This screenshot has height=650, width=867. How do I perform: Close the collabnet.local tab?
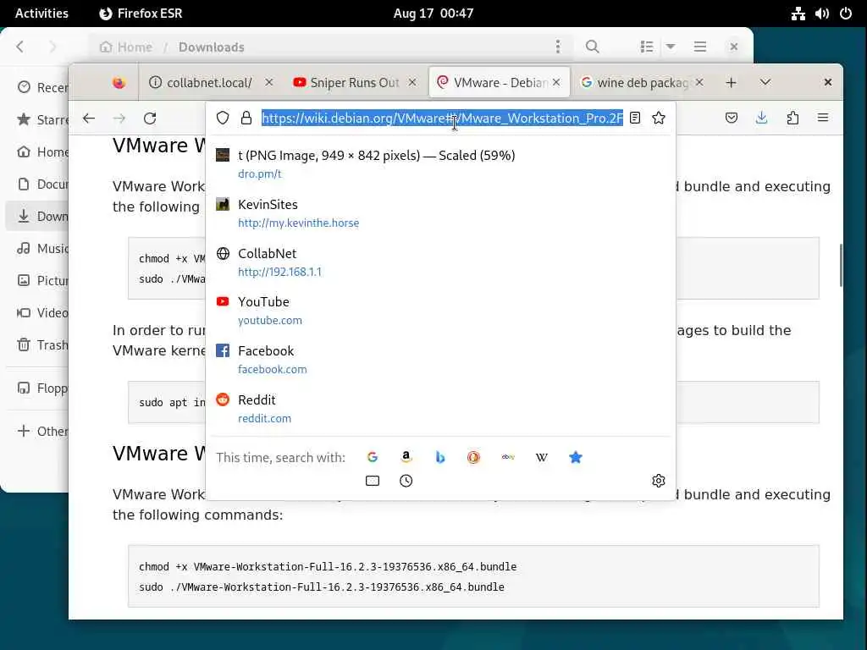[268, 82]
